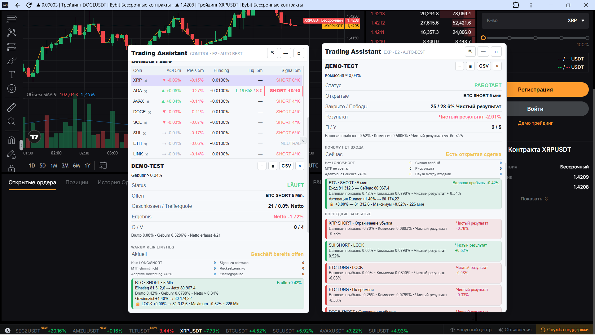Maximize the EXP Trading Assistant panel
Image resolution: width=595 pixels, height=335 pixels.
pyautogui.click(x=496, y=51)
